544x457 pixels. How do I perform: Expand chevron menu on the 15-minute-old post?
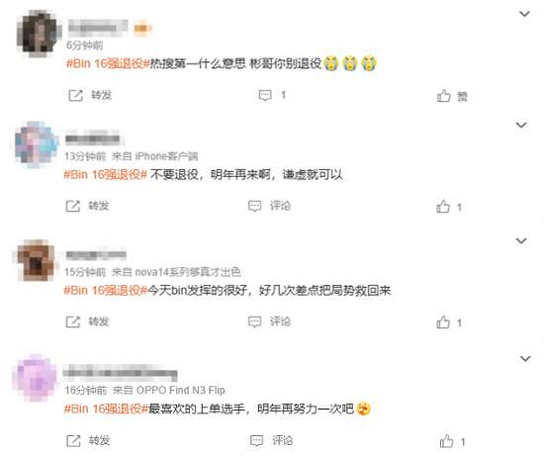tap(521, 240)
